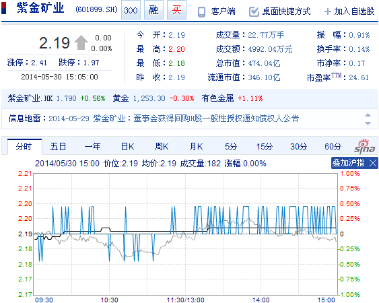
Task: Switch to the 60分 chart tab
Action: [333, 147]
